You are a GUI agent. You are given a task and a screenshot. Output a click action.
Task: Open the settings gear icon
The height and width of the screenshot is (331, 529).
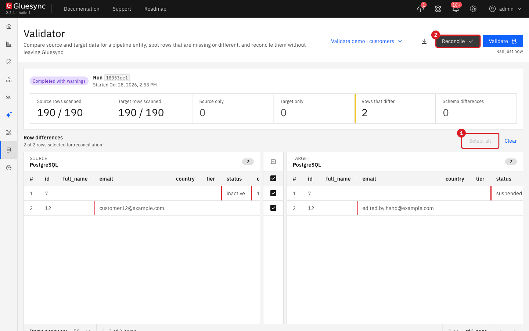point(473,9)
